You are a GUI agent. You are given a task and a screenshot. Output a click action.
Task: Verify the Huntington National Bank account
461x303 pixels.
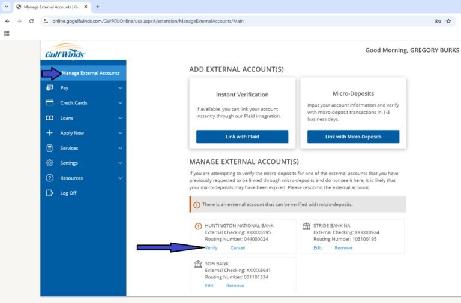(211, 247)
